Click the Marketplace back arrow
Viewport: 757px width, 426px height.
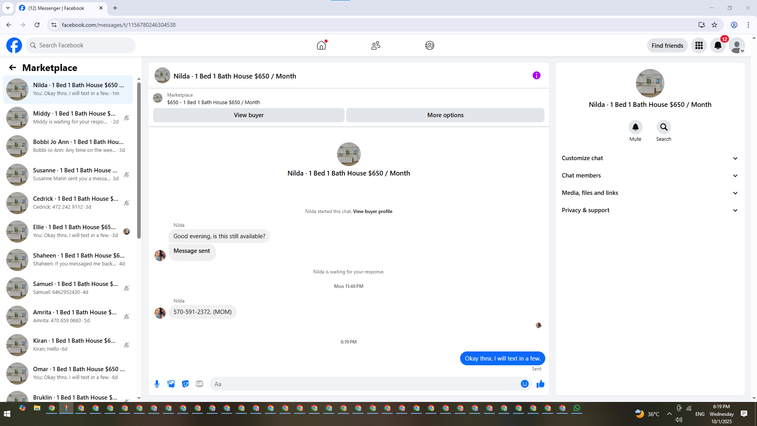pyautogui.click(x=13, y=67)
